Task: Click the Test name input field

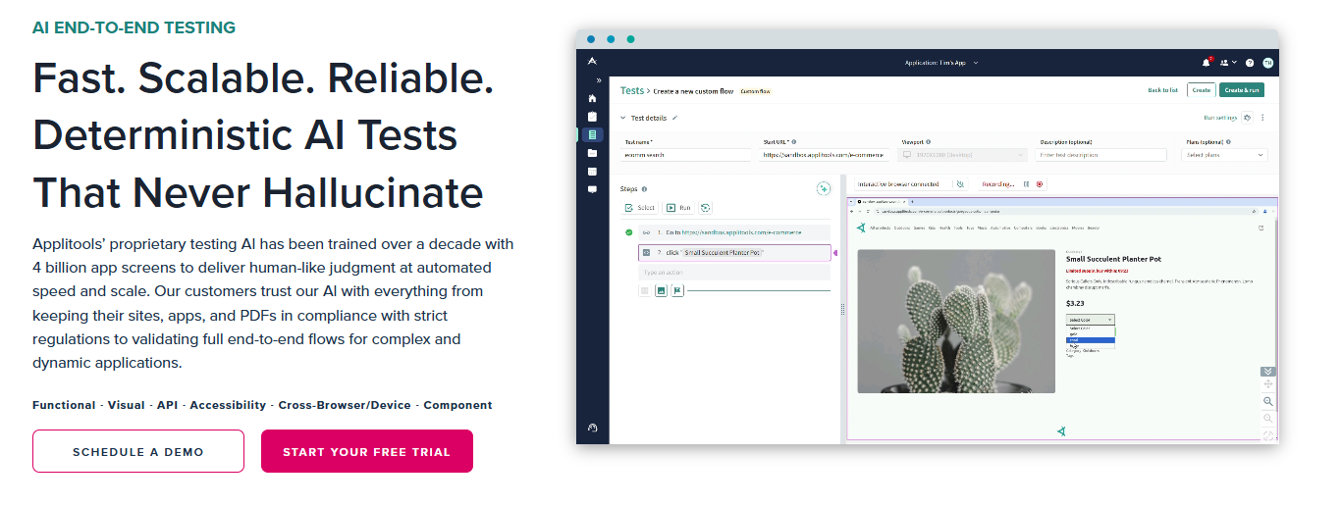Action: pyautogui.click(x=687, y=155)
